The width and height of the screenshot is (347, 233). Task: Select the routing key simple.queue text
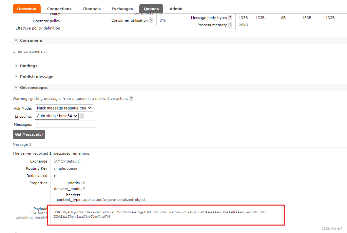[x=65, y=168]
